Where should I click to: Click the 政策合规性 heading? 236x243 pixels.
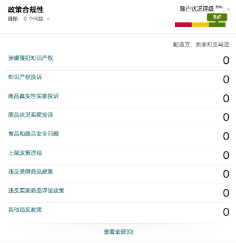[26, 10]
